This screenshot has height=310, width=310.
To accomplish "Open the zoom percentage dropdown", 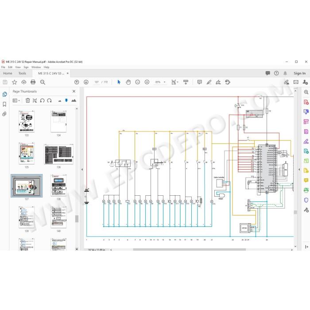I will 164,82.
